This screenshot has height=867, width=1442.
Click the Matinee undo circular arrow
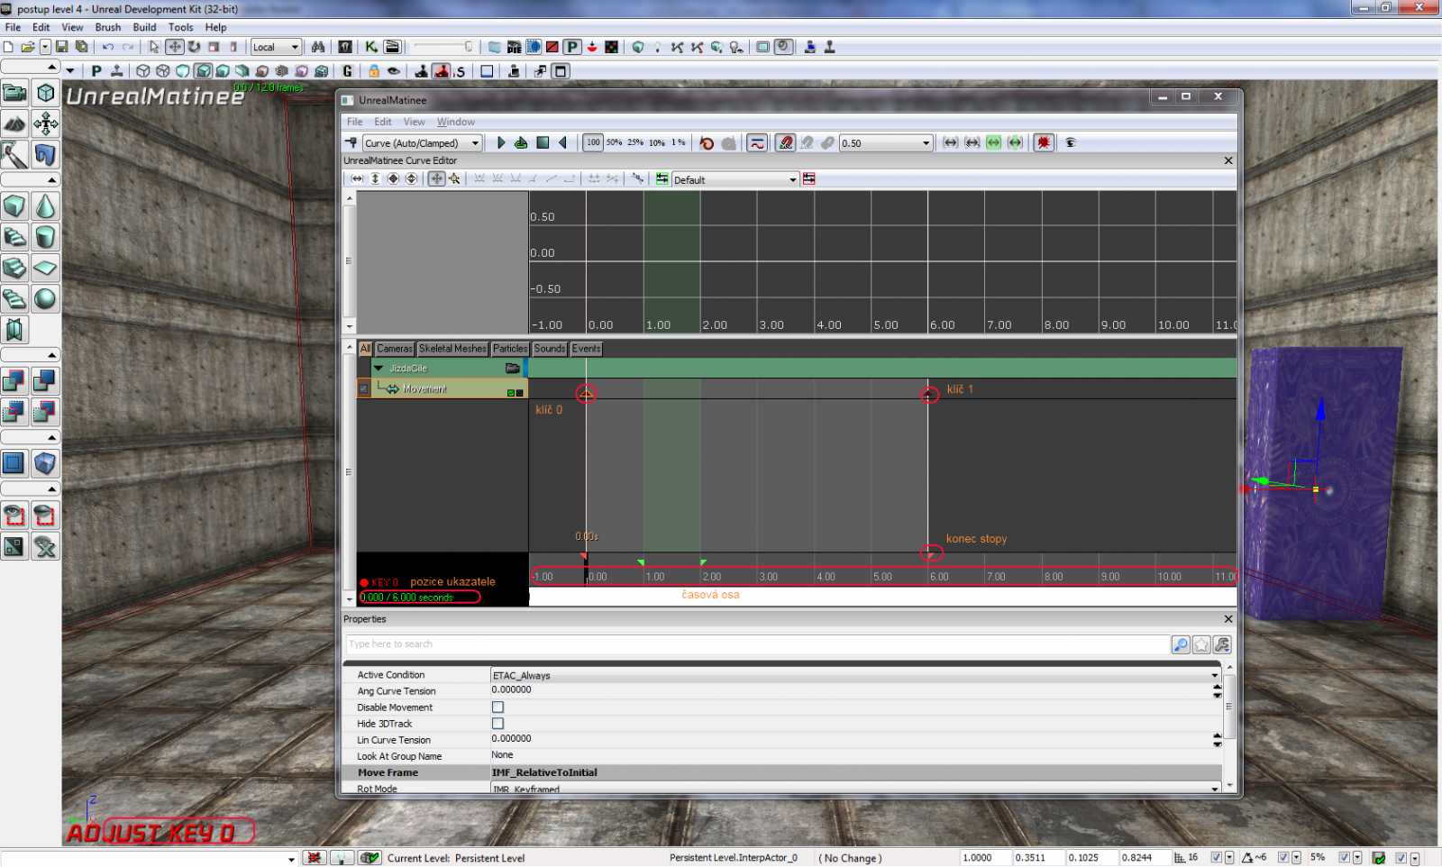point(707,142)
